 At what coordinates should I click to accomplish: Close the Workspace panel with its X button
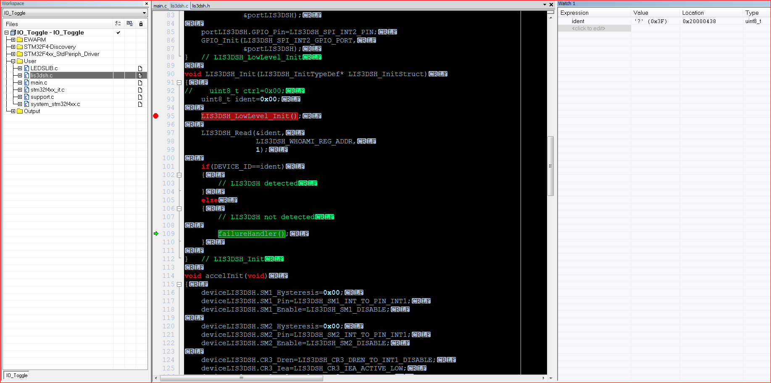coord(146,4)
